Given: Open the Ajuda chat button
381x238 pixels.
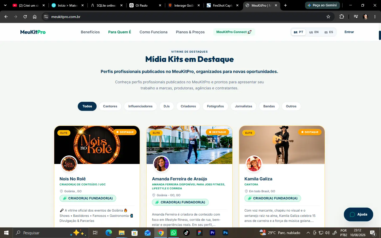Looking at the screenshot, I should (x=359, y=214).
